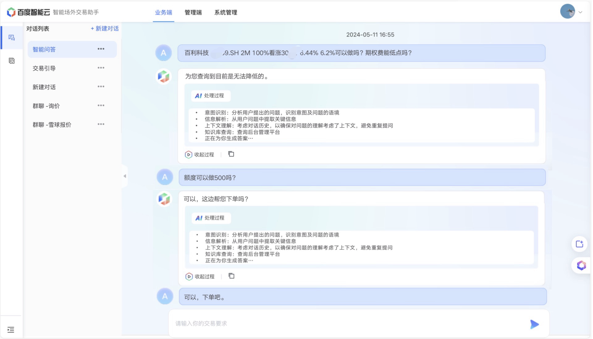Open more options for 群聊 -询价 conversation
The image size is (593, 339).
coord(101,105)
